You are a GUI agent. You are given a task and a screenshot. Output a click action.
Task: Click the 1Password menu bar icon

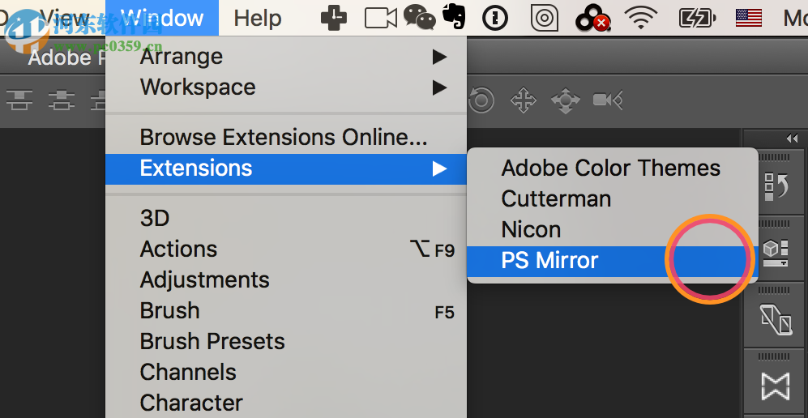[x=494, y=18]
